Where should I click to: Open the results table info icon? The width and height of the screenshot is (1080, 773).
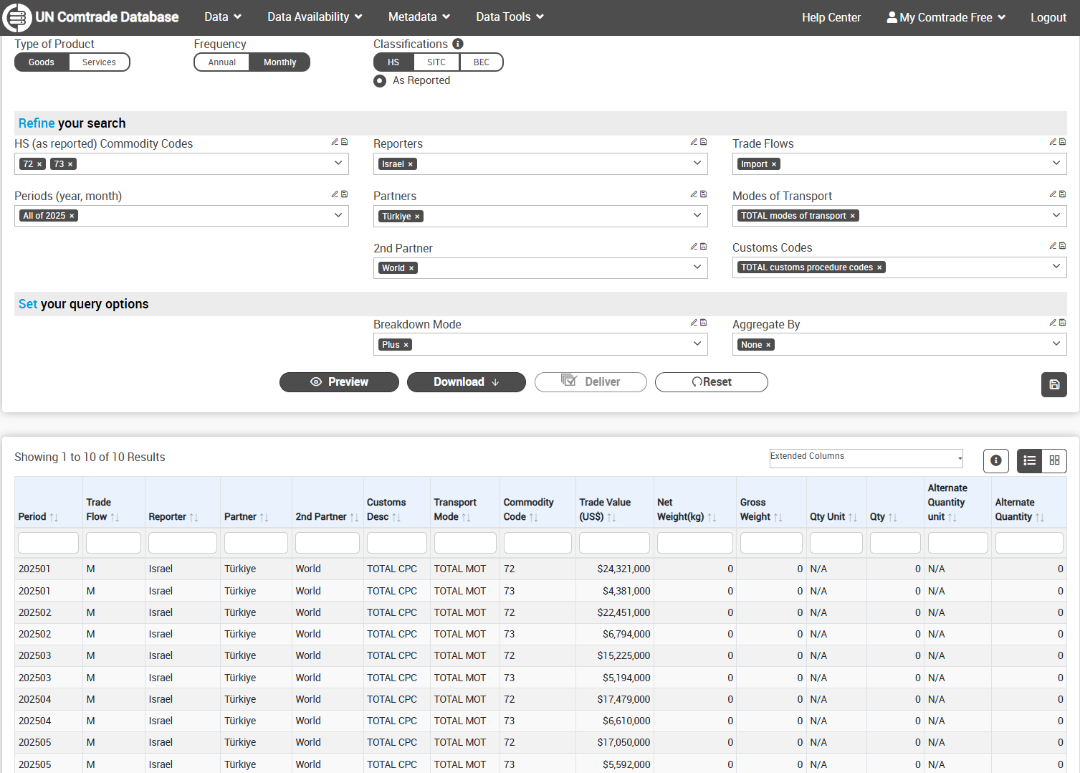tap(995, 460)
